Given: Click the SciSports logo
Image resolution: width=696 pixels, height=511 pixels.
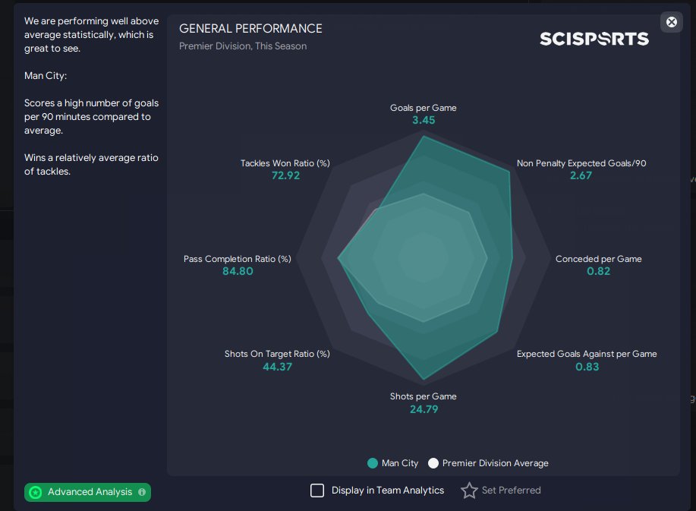Looking at the screenshot, I should [x=594, y=38].
